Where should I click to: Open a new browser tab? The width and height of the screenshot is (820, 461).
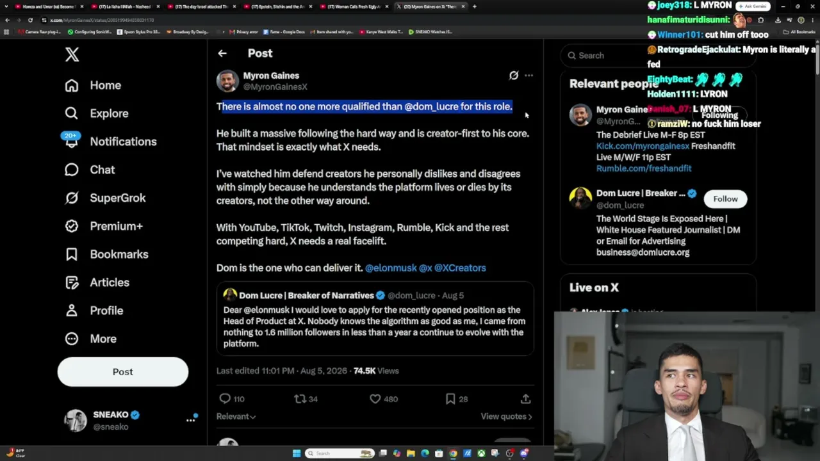click(x=474, y=6)
